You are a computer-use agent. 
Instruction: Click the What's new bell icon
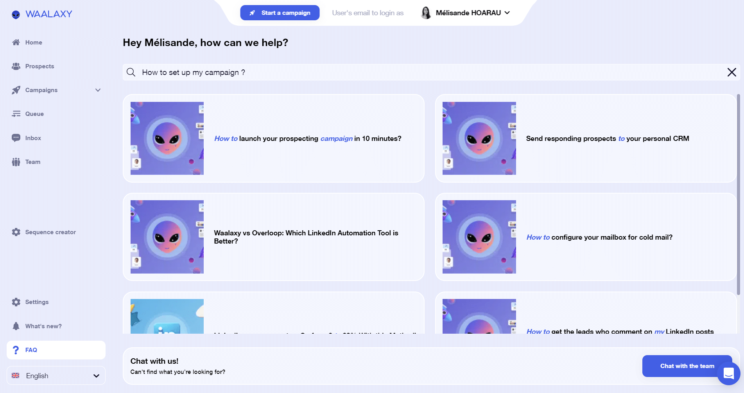16,326
